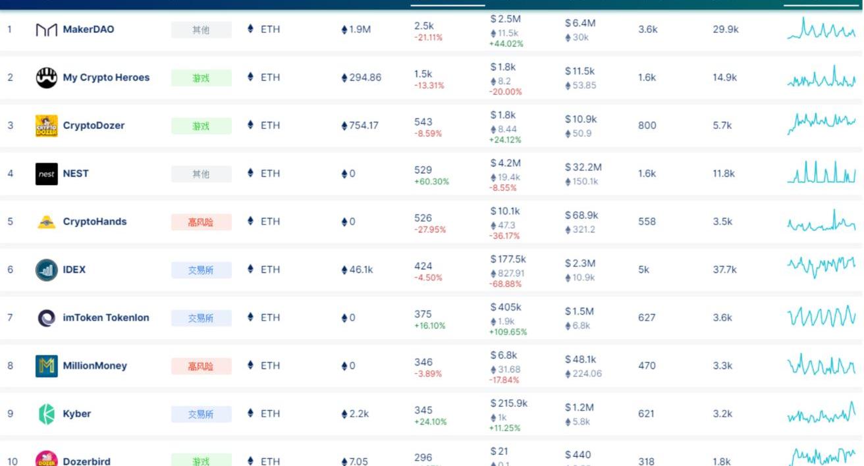
Task: Click the MakerDAO logo icon
Action: tap(46, 30)
